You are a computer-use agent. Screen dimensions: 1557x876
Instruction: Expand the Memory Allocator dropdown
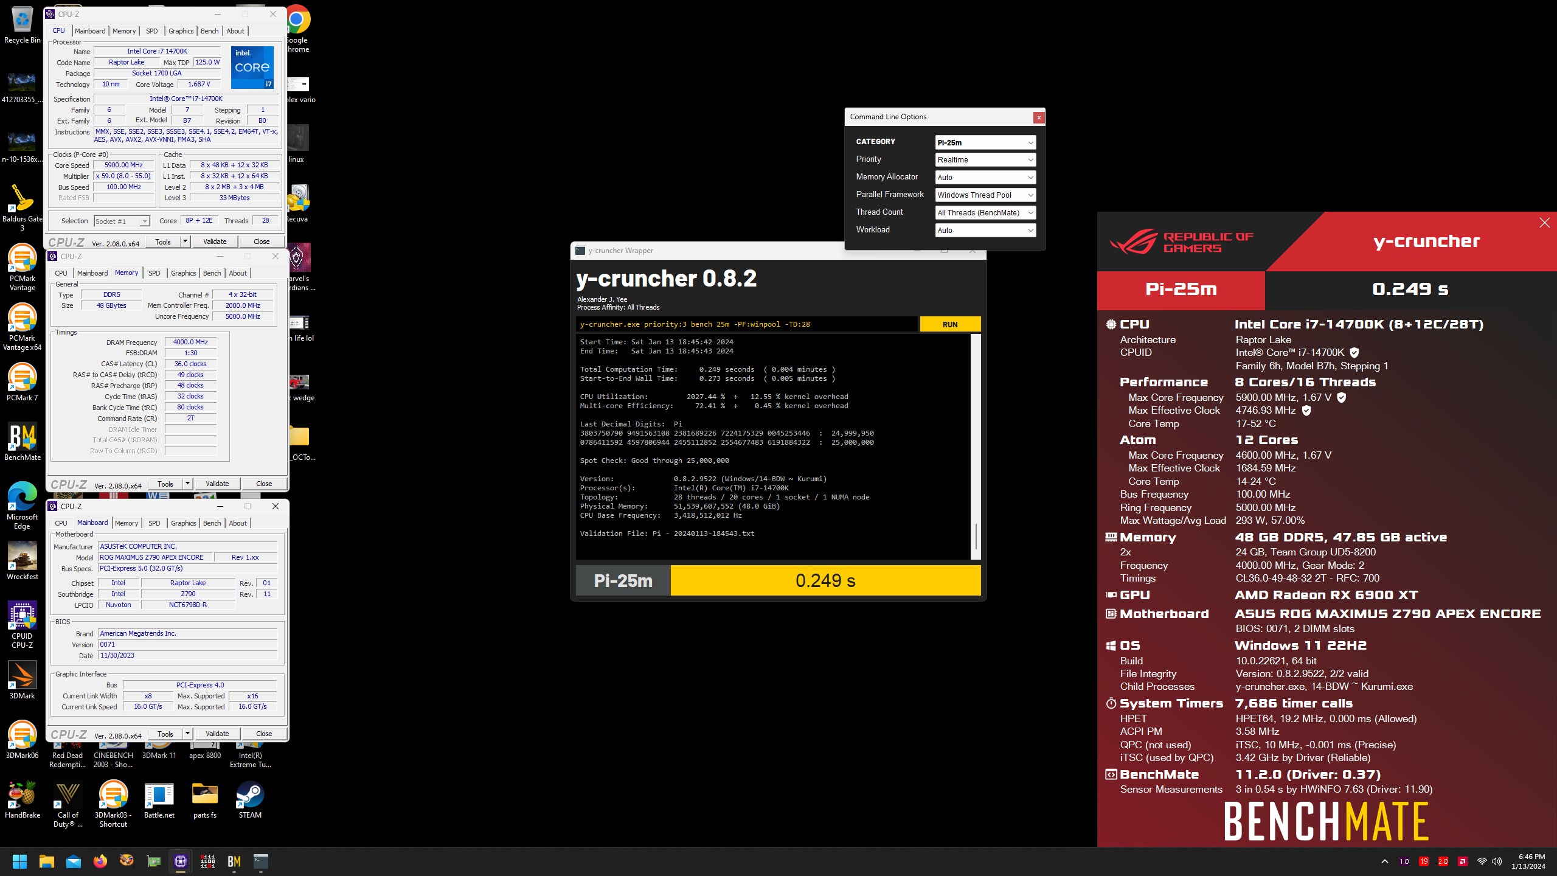[x=985, y=177]
